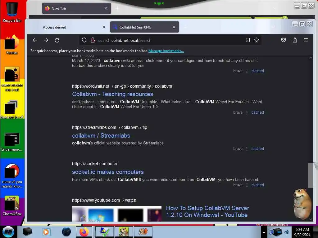Open the volume speaker tray icon
This screenshot has height=238, width=318.
pyautogui.click(x=287, y=232)
